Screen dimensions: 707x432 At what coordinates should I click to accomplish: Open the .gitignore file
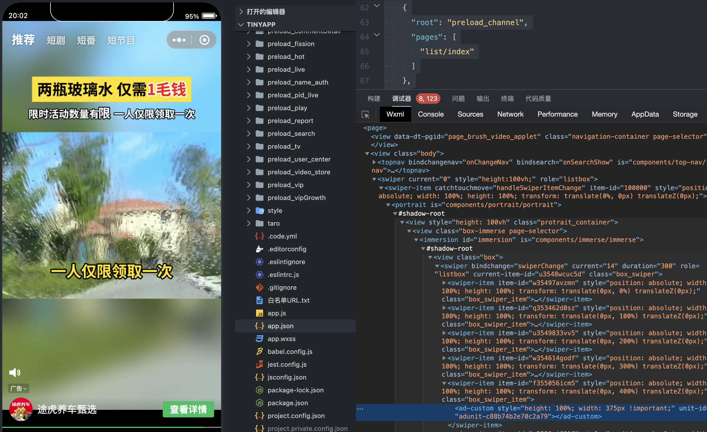[x=282, y=287]
